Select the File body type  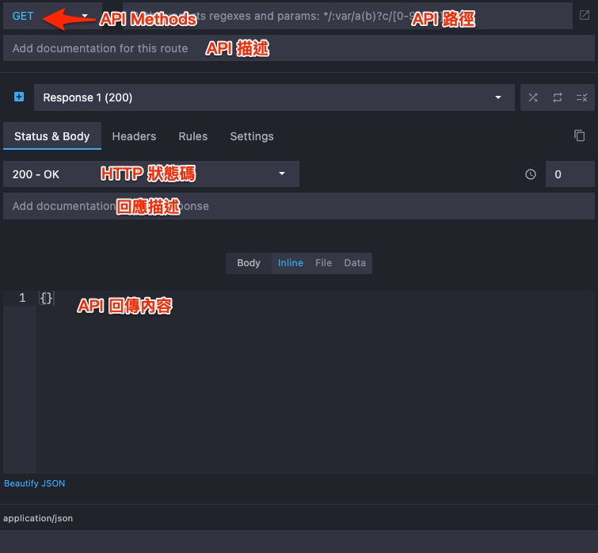click(323, 263)
